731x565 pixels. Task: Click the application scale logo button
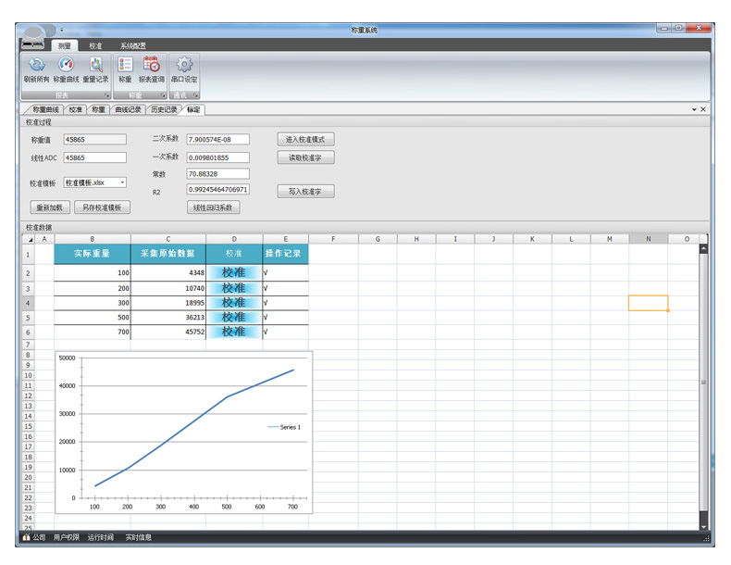[33, 37]
